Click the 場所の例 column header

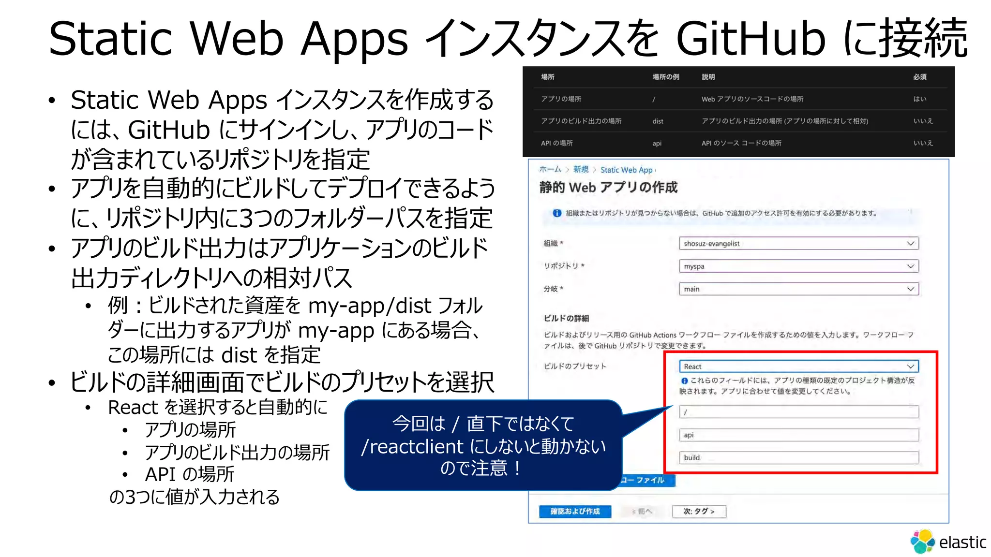coord(665,77)
